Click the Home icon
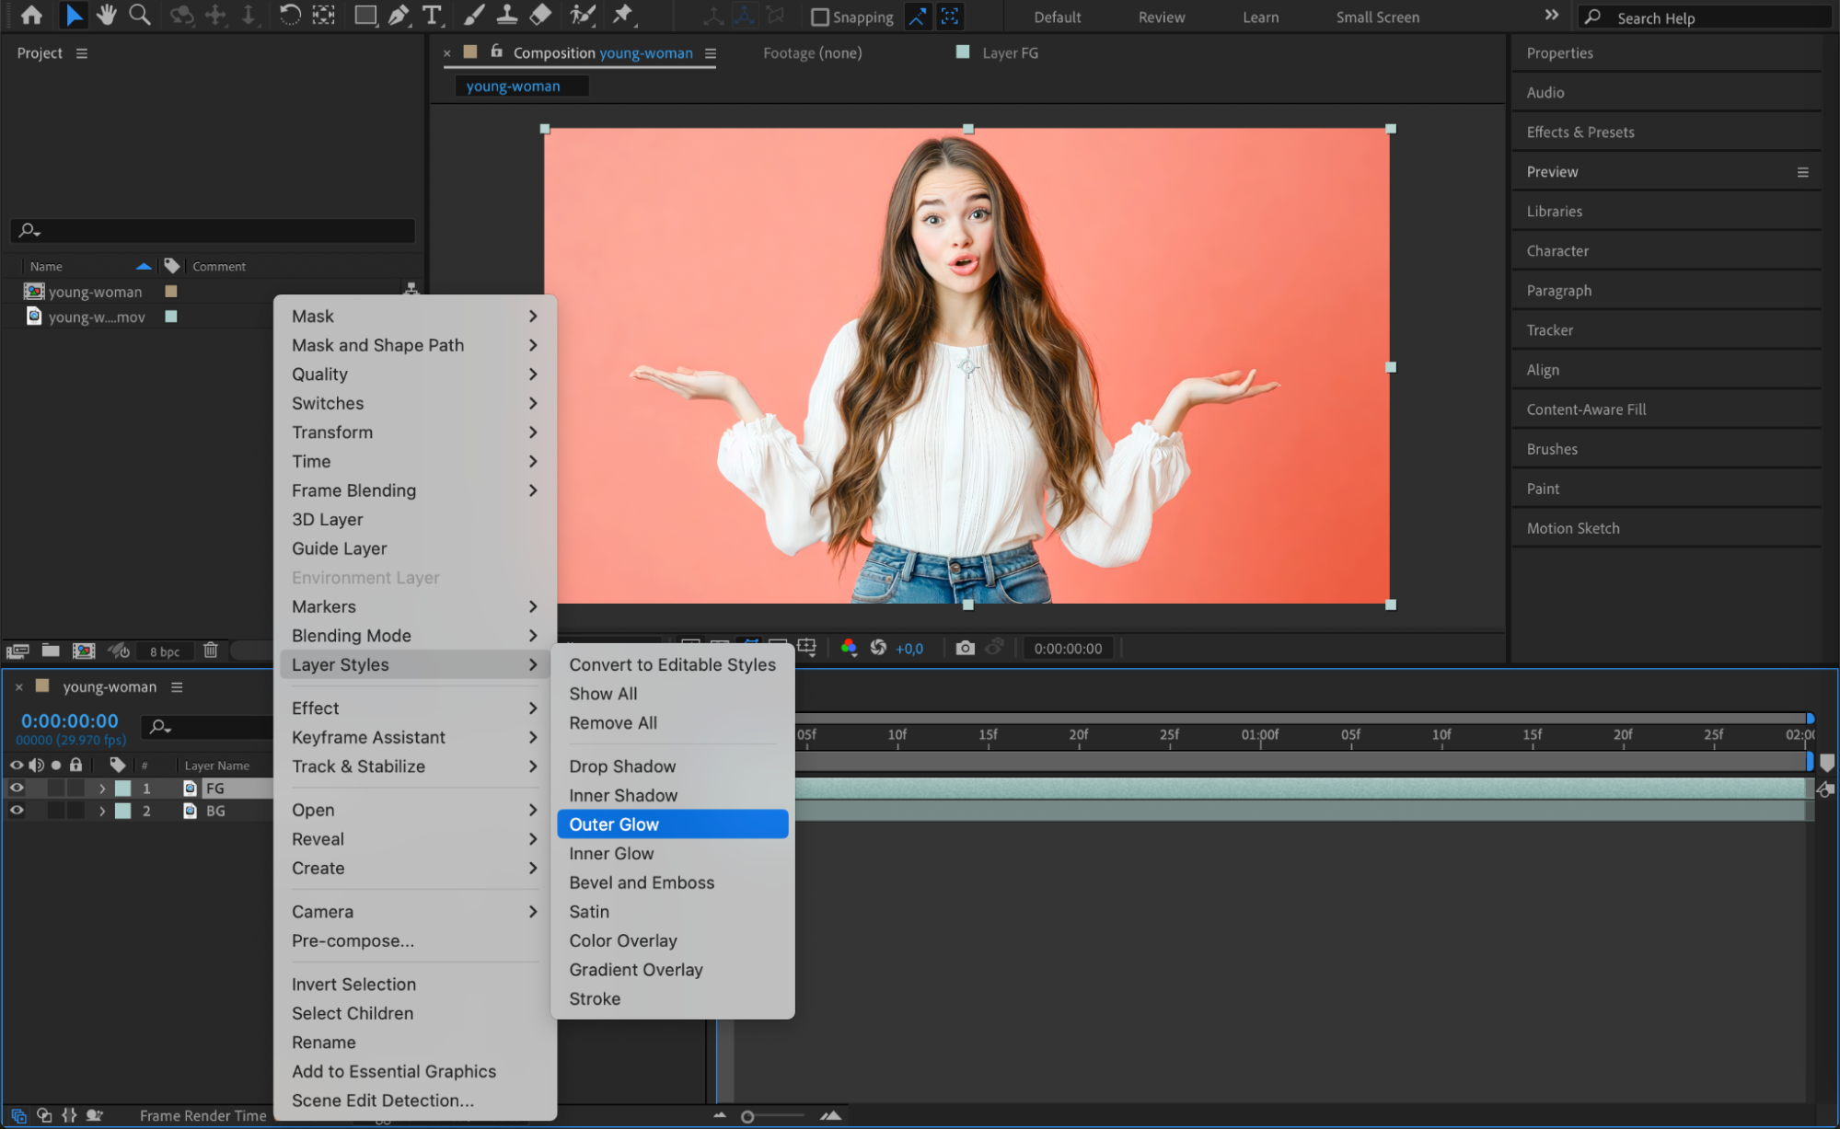 pos(31,15)
